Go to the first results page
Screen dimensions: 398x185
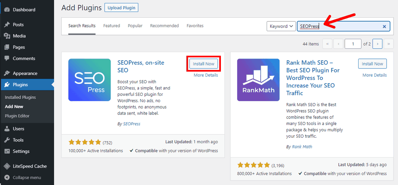point(327,44)
